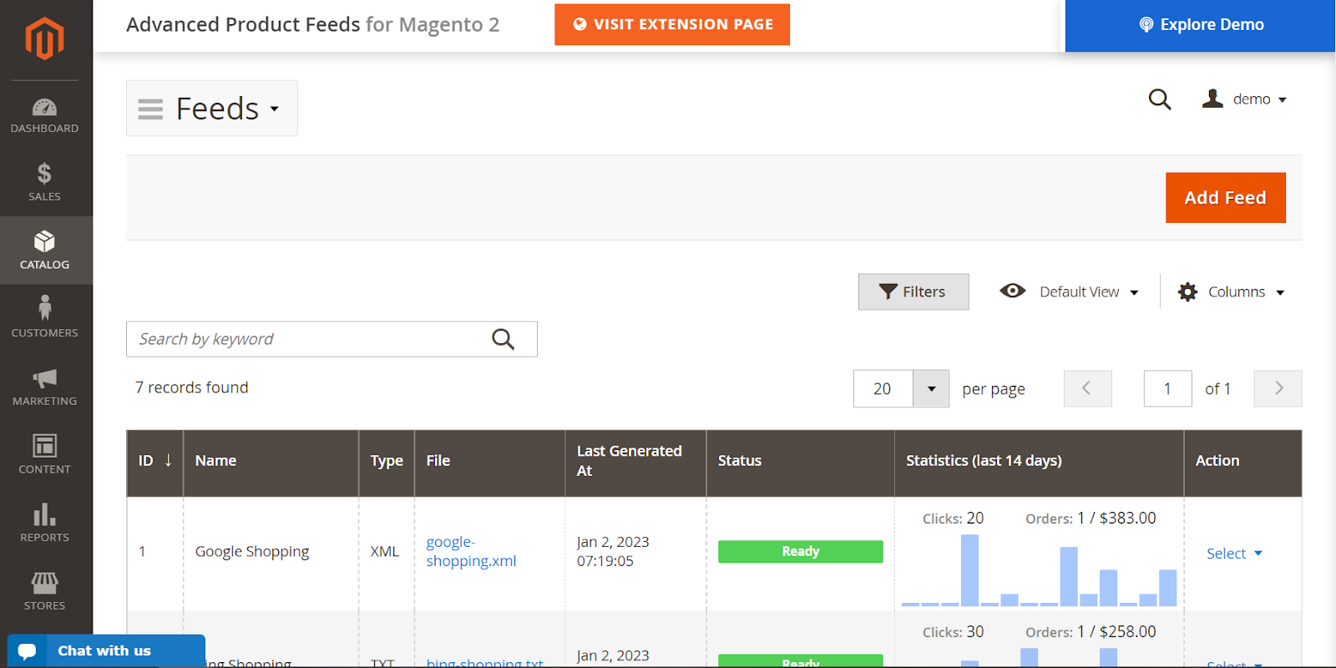The image size is (1336, 668).
Task: Click the Magento logo icon
Action: click(x=45, y=38)
